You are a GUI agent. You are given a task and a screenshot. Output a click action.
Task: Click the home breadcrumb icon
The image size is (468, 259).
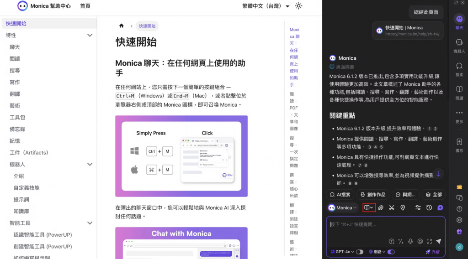pos(121,26)
